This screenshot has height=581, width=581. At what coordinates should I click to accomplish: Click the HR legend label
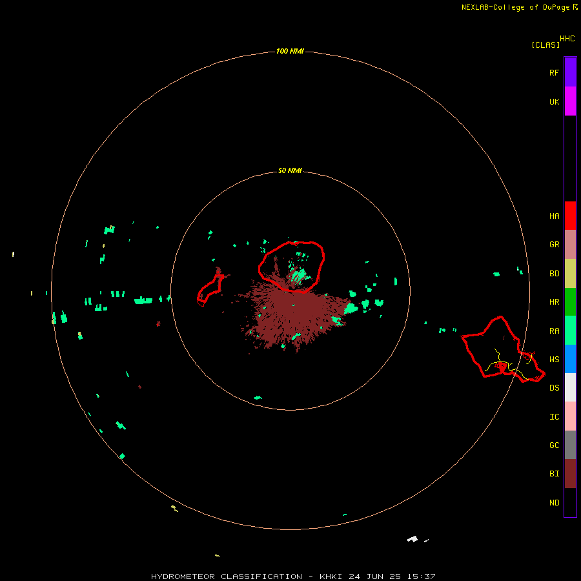coord(554,302)
